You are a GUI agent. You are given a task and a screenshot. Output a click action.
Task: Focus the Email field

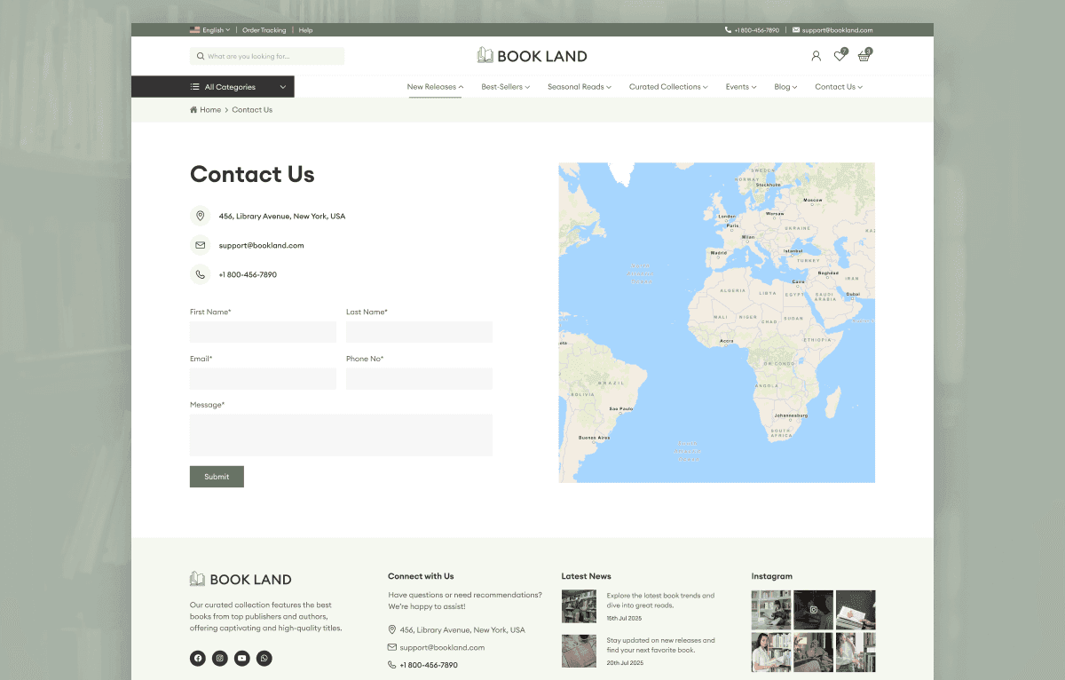[263, 379]
